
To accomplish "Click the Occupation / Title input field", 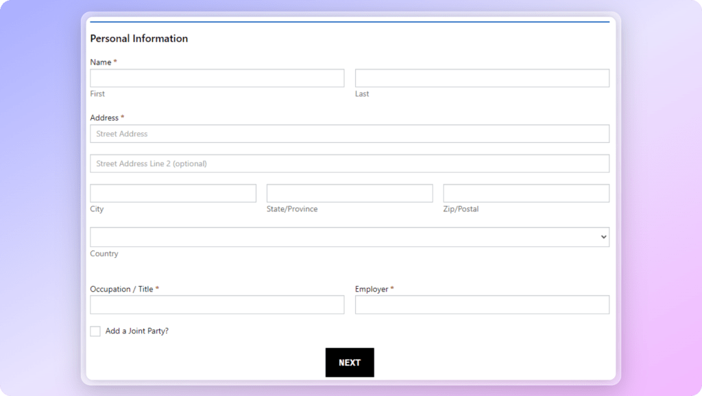I will 217,305.
